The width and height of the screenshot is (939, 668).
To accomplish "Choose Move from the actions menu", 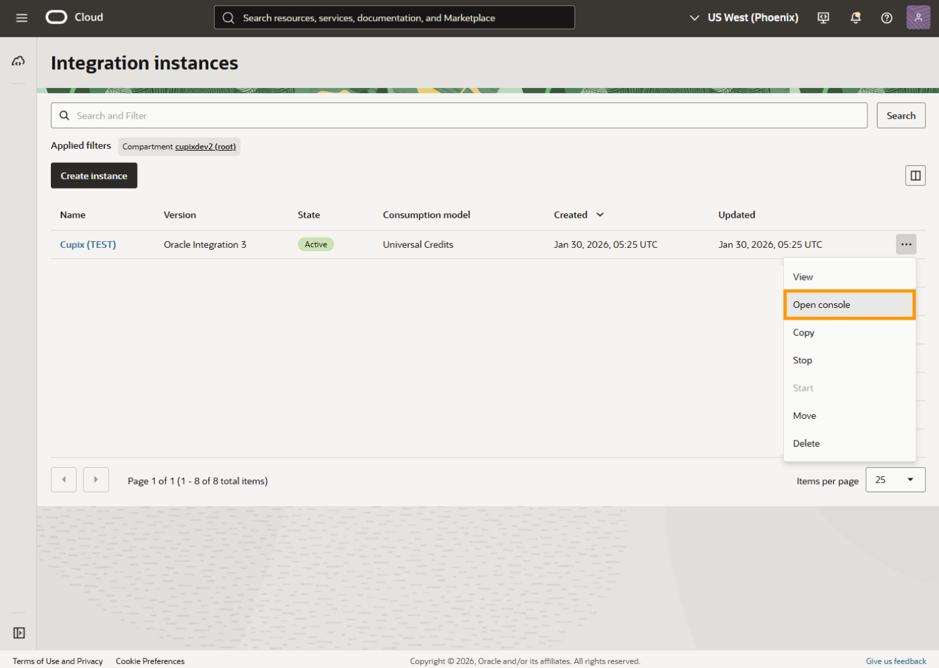I will pos(850,416).
